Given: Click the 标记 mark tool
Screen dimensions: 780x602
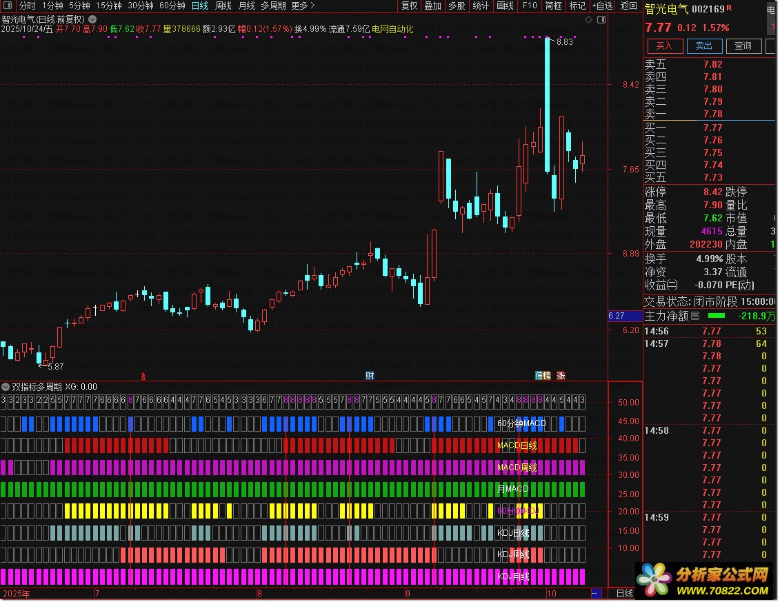Looking at the screenshot, I should (x=577, y=6).
